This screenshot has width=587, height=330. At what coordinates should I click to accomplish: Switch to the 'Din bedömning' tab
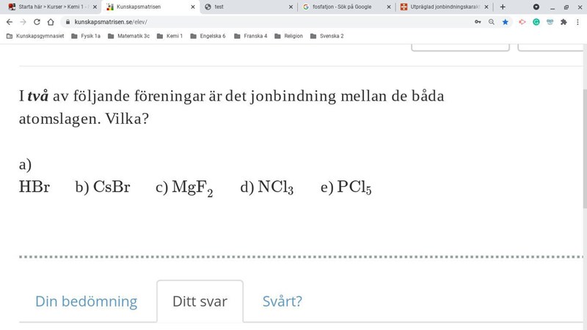(86, 301)
